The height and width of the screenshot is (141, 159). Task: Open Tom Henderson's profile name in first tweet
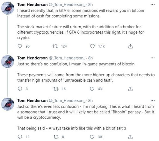(33, 4)
